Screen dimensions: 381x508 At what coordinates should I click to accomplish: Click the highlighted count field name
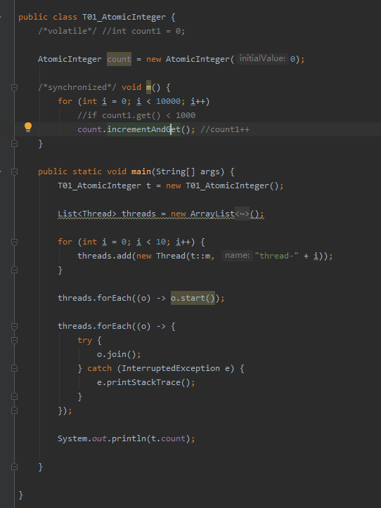[119, 59]
